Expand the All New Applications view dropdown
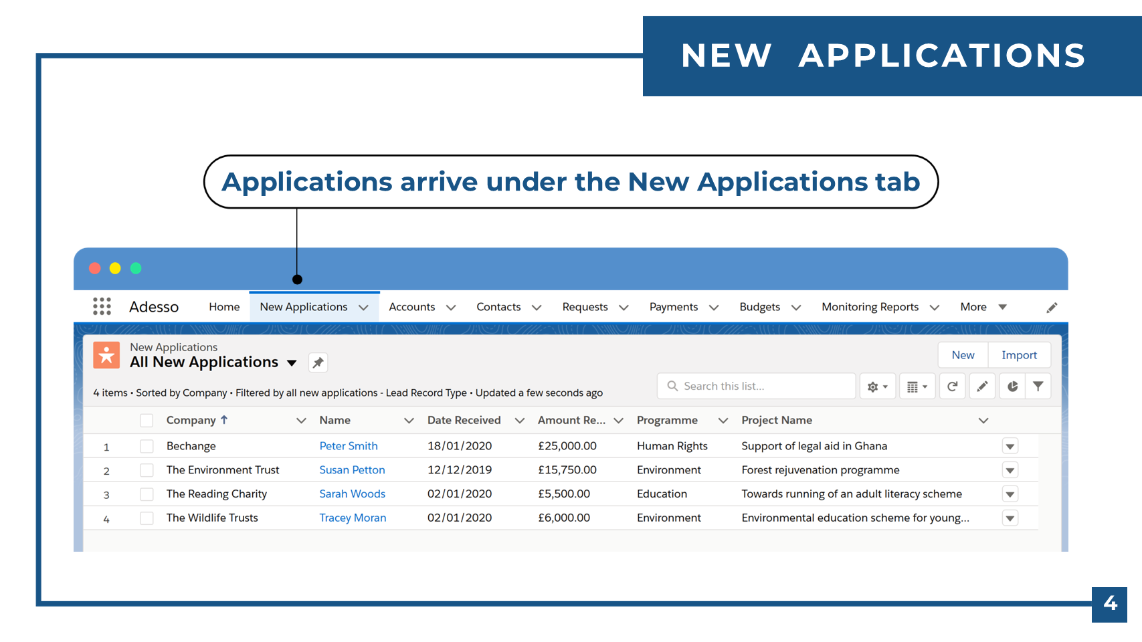 (x=292, y=363)
